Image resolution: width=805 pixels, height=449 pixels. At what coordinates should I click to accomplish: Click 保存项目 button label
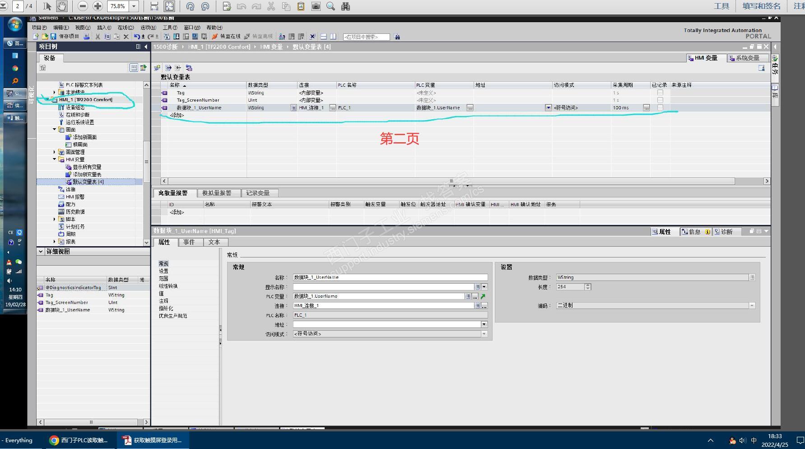click(69, 37)
